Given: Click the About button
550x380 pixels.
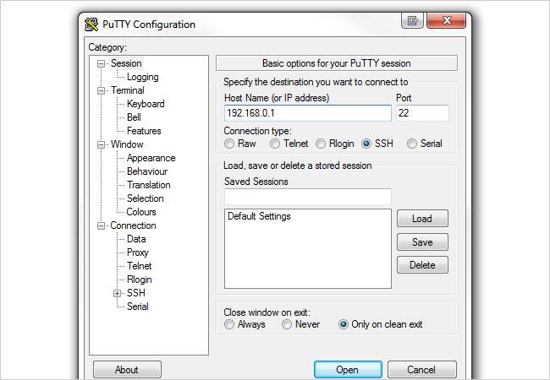Looking at the screenshot, I should (x=126, y=369).
